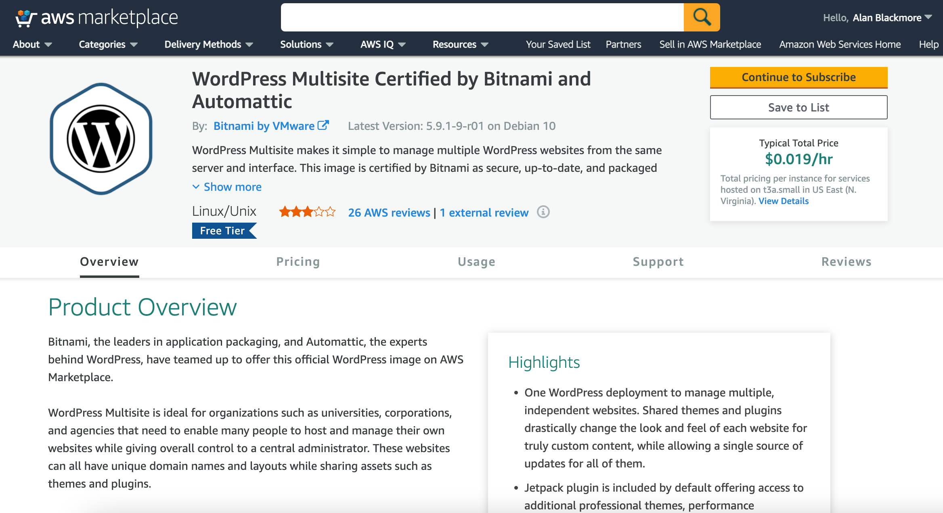Switch to the Support tab

click(658, 262)
